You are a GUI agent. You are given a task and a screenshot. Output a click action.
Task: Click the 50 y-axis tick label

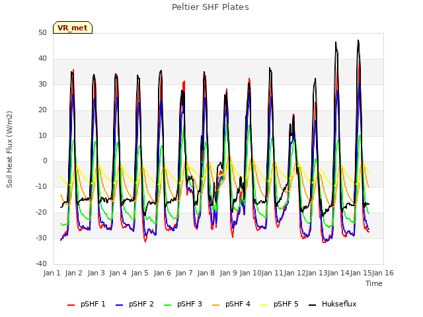[42, 33]
